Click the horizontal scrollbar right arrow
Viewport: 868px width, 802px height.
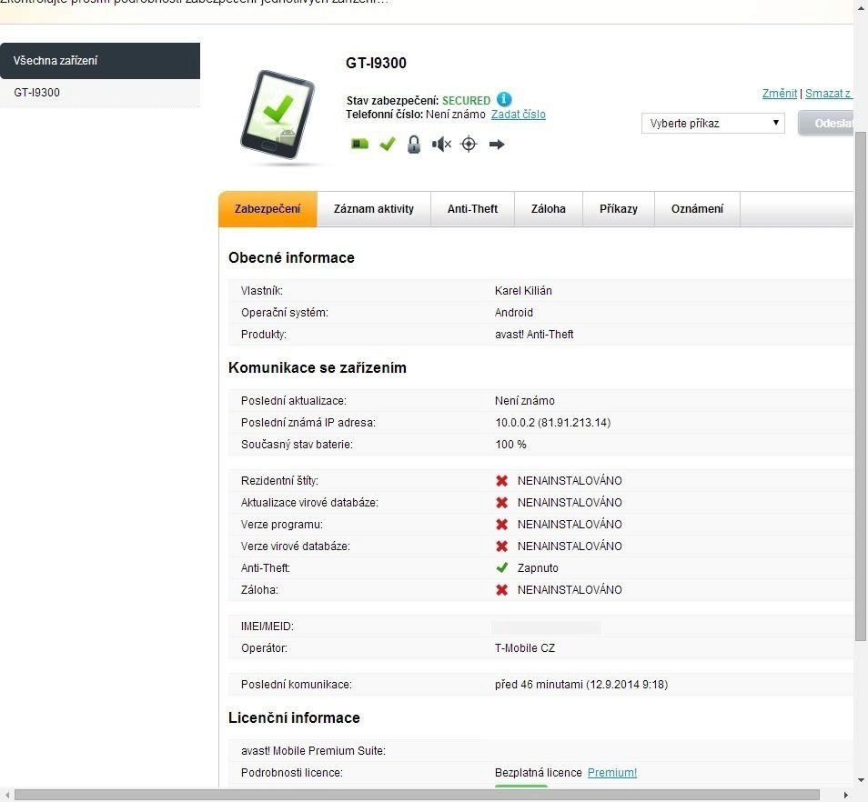click(845, 795)
